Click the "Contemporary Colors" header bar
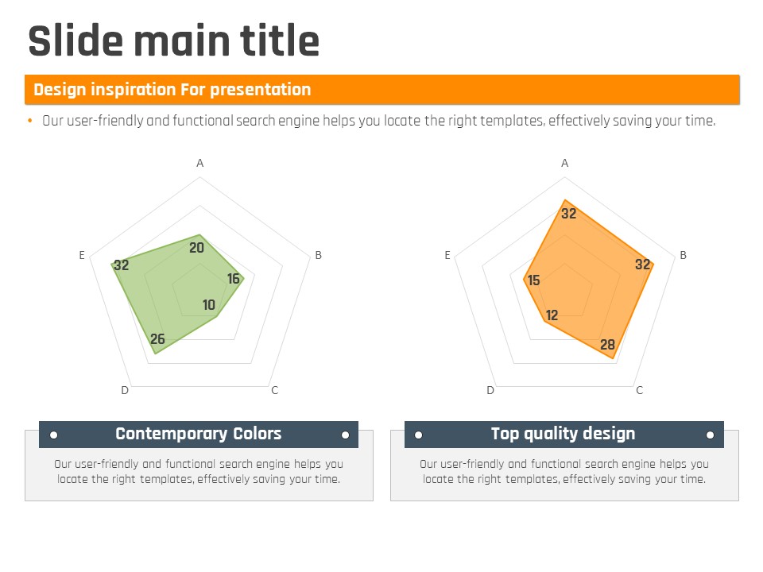The height and width of the screenshot is (572, 763). 199,435
